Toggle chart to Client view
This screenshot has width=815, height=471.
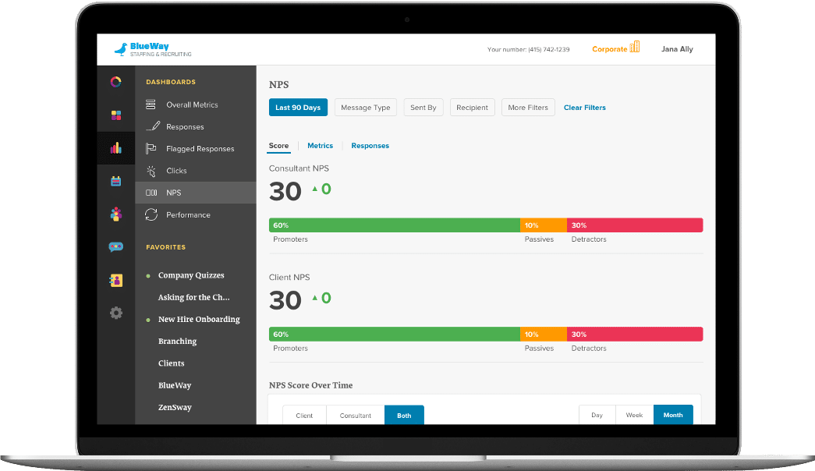tap(304, 416)
